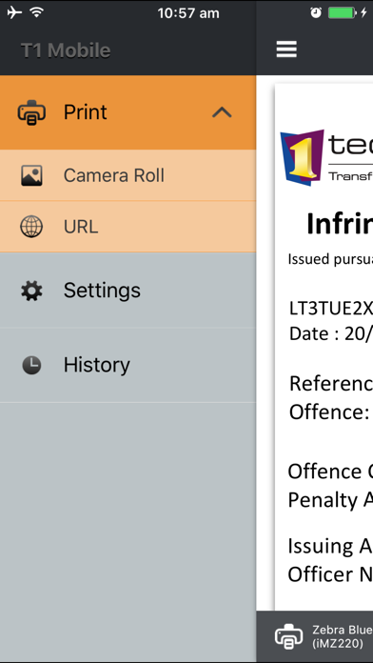The height and width of the screenshot is (663, 373).
Task: Collapse the Print menu chevron
Action: point(222,112)
